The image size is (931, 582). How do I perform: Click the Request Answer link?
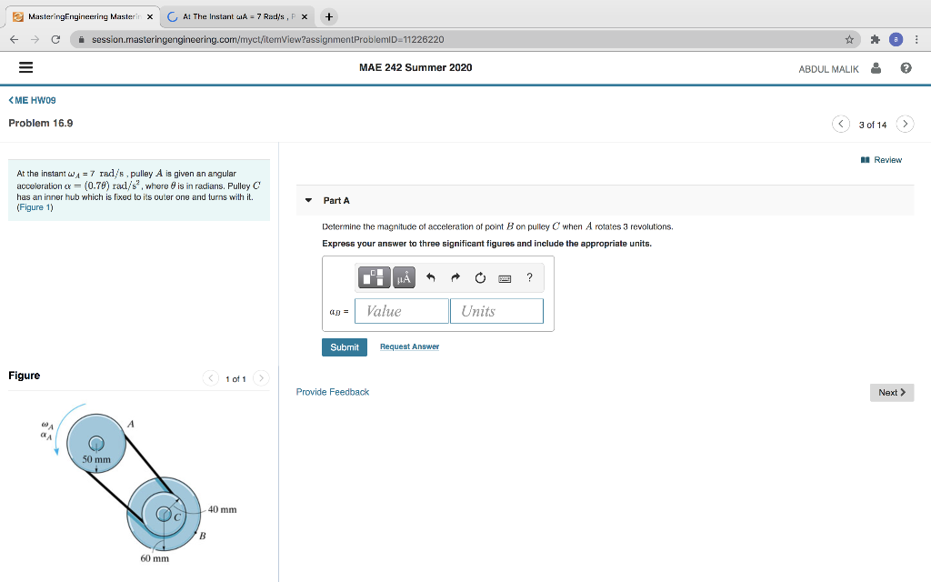pyautogui.click(x=408, y=346)
